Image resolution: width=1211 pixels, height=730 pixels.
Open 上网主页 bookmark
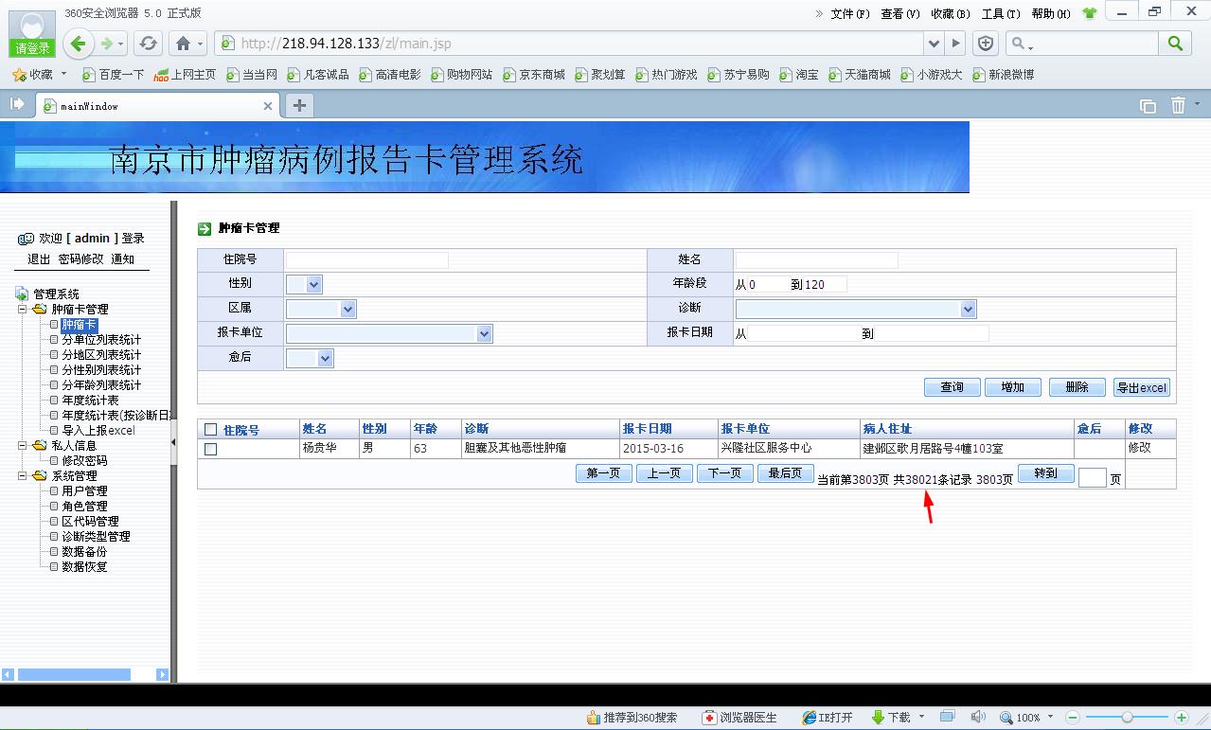point(185,74)
